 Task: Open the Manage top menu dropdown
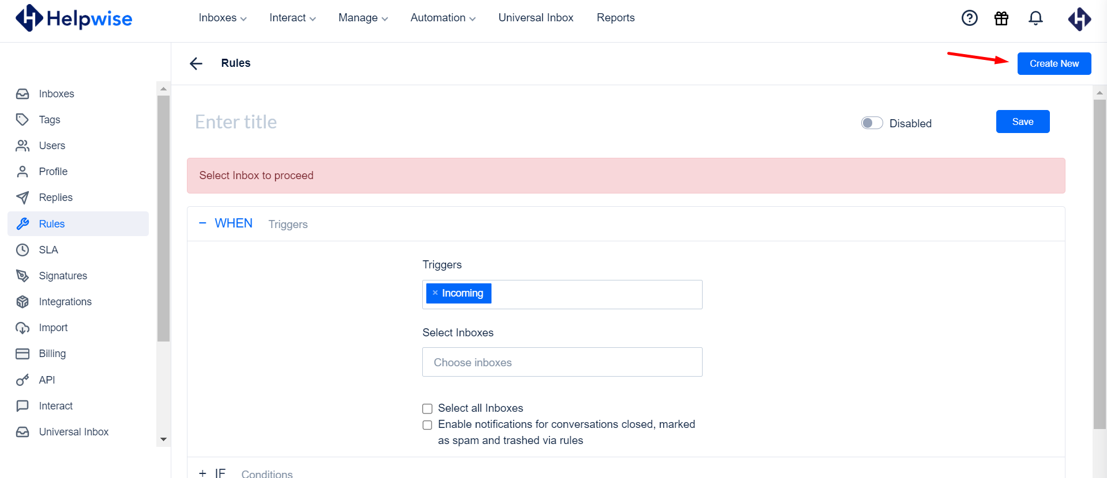pos(363,18)
